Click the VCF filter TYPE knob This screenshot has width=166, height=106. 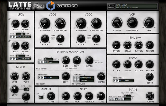tap(149, 23)
